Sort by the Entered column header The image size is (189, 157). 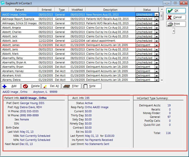click(x=46, y=10)
